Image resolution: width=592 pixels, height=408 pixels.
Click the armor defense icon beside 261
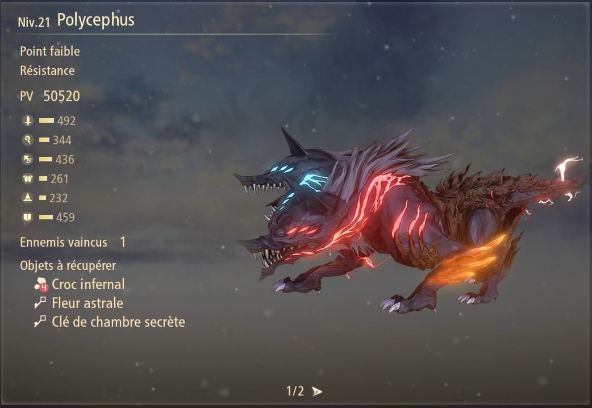28,178
